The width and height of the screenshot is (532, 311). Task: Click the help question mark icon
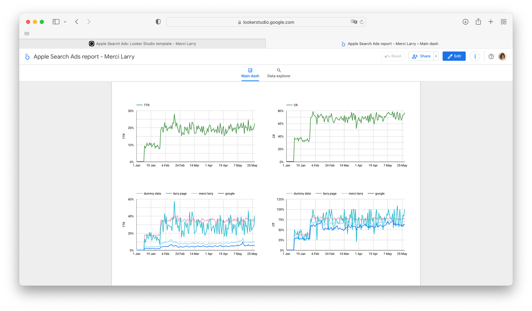coord(491,56)
